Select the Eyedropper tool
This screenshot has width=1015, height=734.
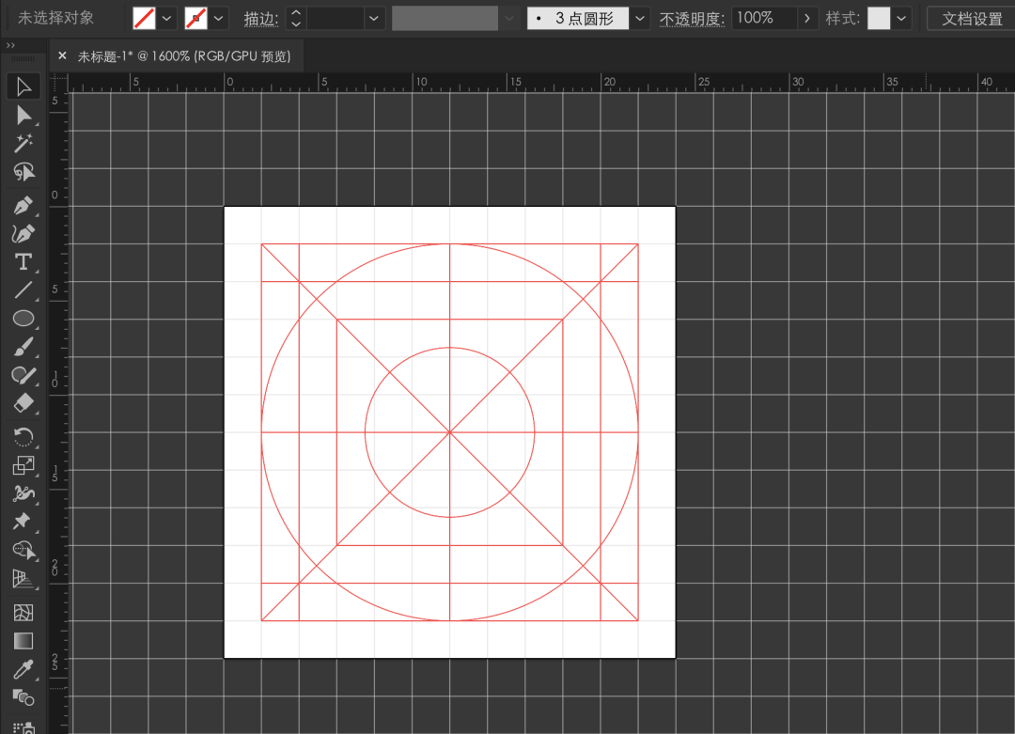tap(23, 669)
